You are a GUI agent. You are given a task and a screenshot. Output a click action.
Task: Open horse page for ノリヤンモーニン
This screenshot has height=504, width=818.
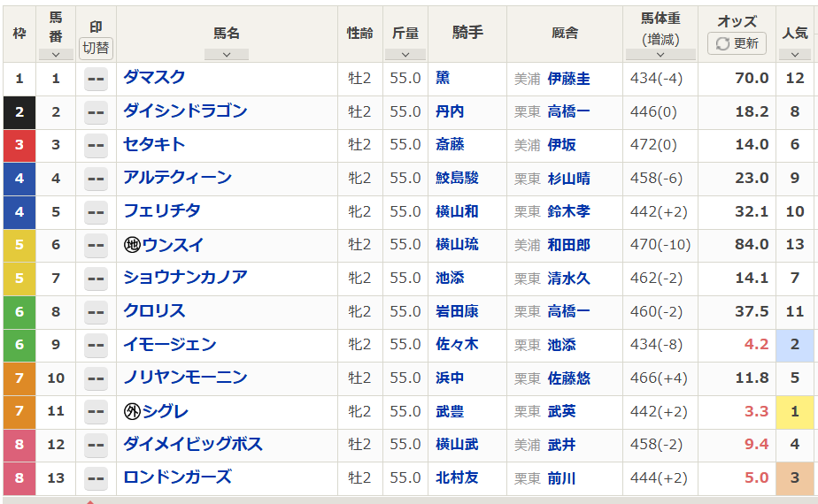[x=185, y=378]
